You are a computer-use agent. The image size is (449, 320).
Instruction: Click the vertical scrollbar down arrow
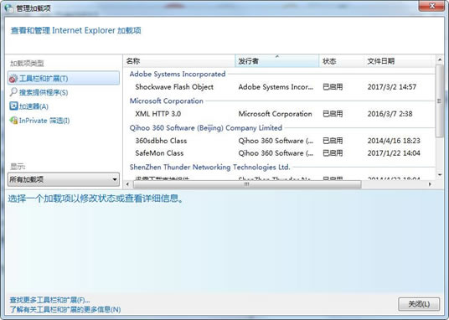point(440,174)
